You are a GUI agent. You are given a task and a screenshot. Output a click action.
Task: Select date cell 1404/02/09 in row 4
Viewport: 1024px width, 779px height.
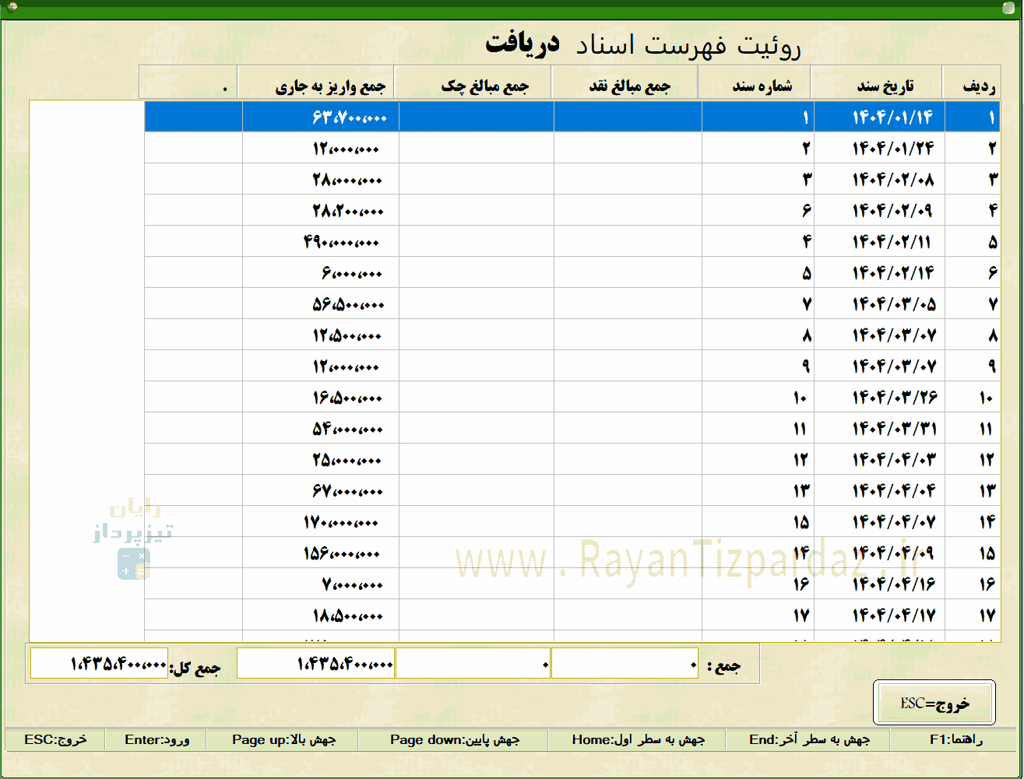878,210
